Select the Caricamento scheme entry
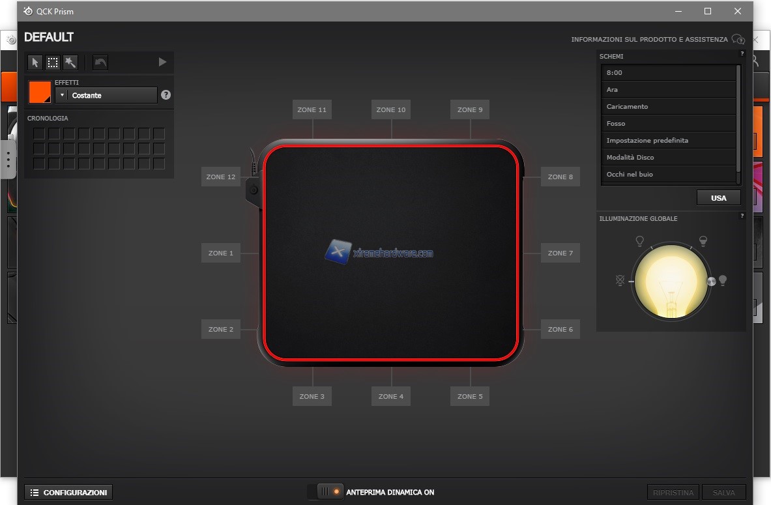This screenshot has height=505, width=771. pyautogui.click(x=668, y=106)
